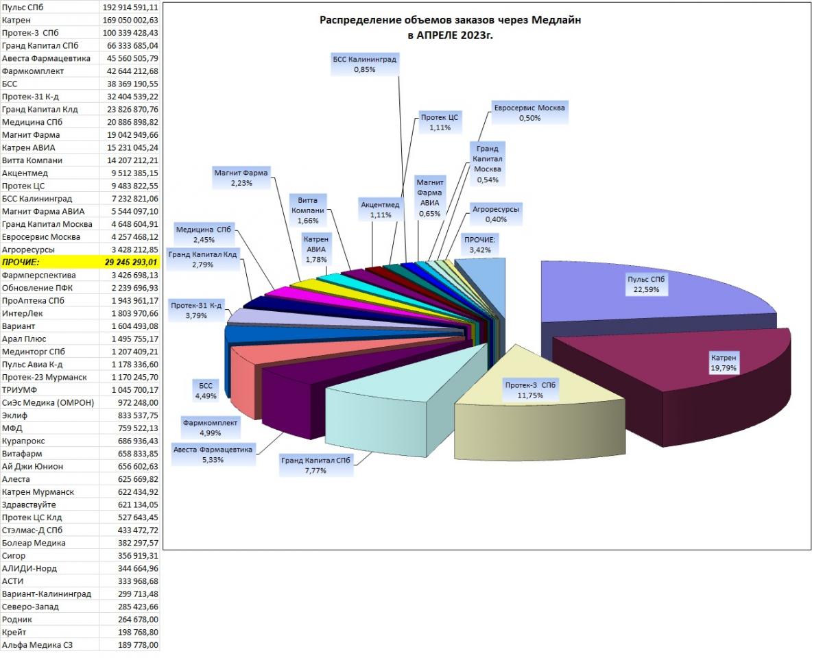This screenshot has width=823, height=658.
Task: Click the "Гранд Капитал Клд 2,79%" data label
Action: click(203, 259)
